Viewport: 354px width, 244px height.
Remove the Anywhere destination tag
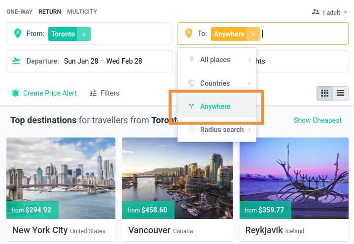click(x=253, y=34)
